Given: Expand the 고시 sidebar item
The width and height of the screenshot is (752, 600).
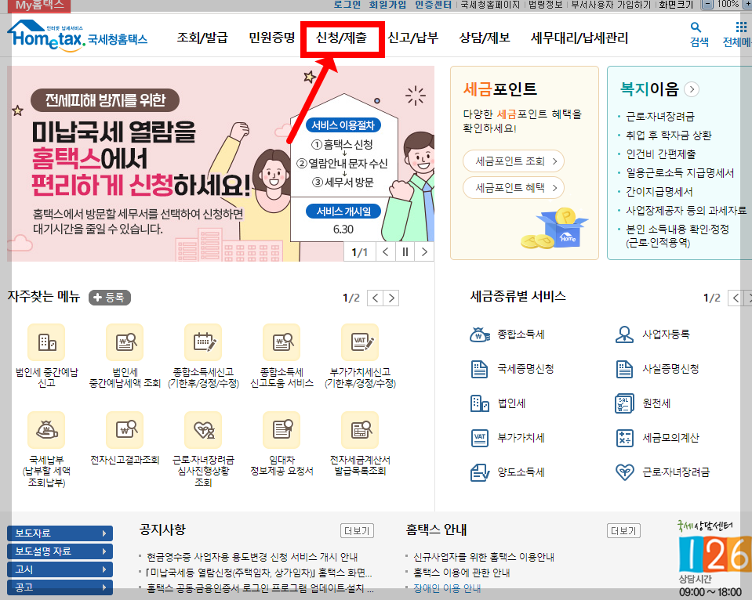Looking at the screenshot, I should [x=60, y=569].
